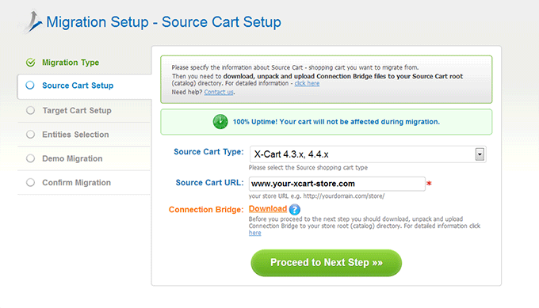Open the Source Cart Setup step label
The width and height of the screenshot is (539, 308).
click(78, 86)
